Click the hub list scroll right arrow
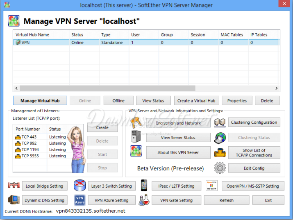This screenshot has height=220, width=293. pyautogui.click(x=276, y=88)
